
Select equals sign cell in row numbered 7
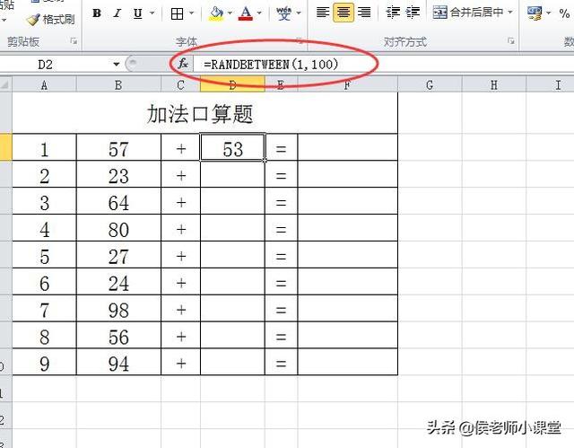click(x=281, y=309)
